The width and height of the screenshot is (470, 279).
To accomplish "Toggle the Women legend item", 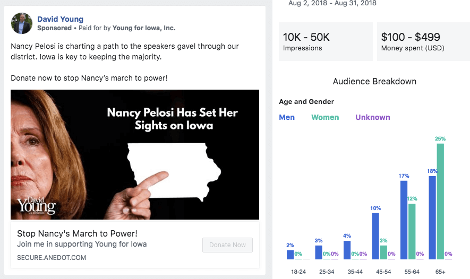I will point(325,117).
